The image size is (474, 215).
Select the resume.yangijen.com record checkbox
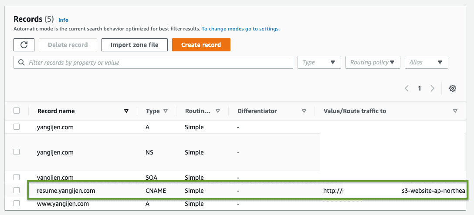17,190
